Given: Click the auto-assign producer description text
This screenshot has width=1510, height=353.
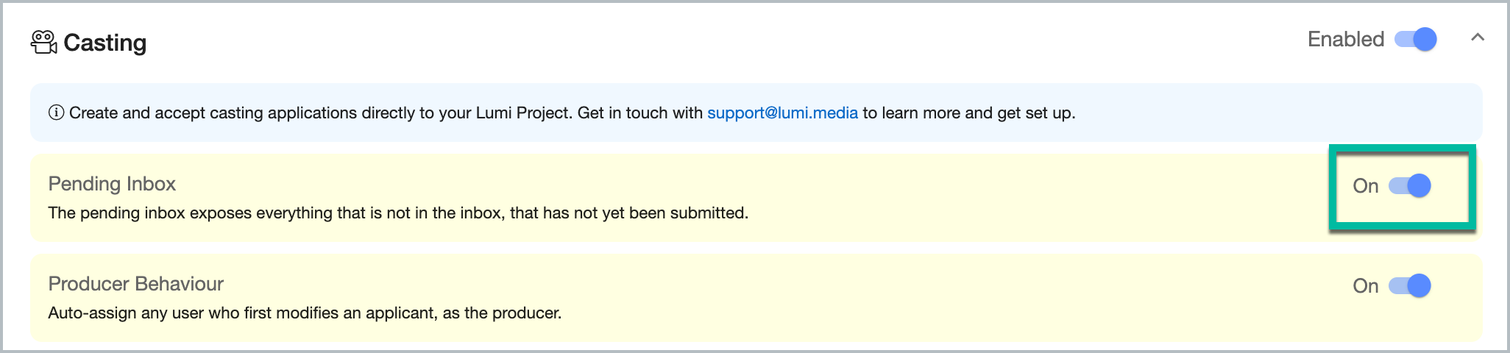Looking at the screenshot, I should [x=305, y=313].
